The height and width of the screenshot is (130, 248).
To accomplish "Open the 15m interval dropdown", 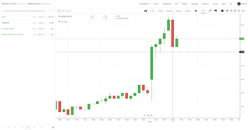I will tap(153, 11).
